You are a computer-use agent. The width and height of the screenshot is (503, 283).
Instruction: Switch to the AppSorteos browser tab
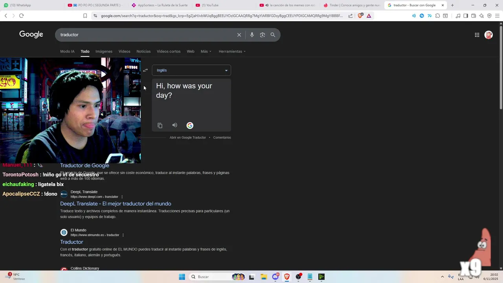click(160, 5)
